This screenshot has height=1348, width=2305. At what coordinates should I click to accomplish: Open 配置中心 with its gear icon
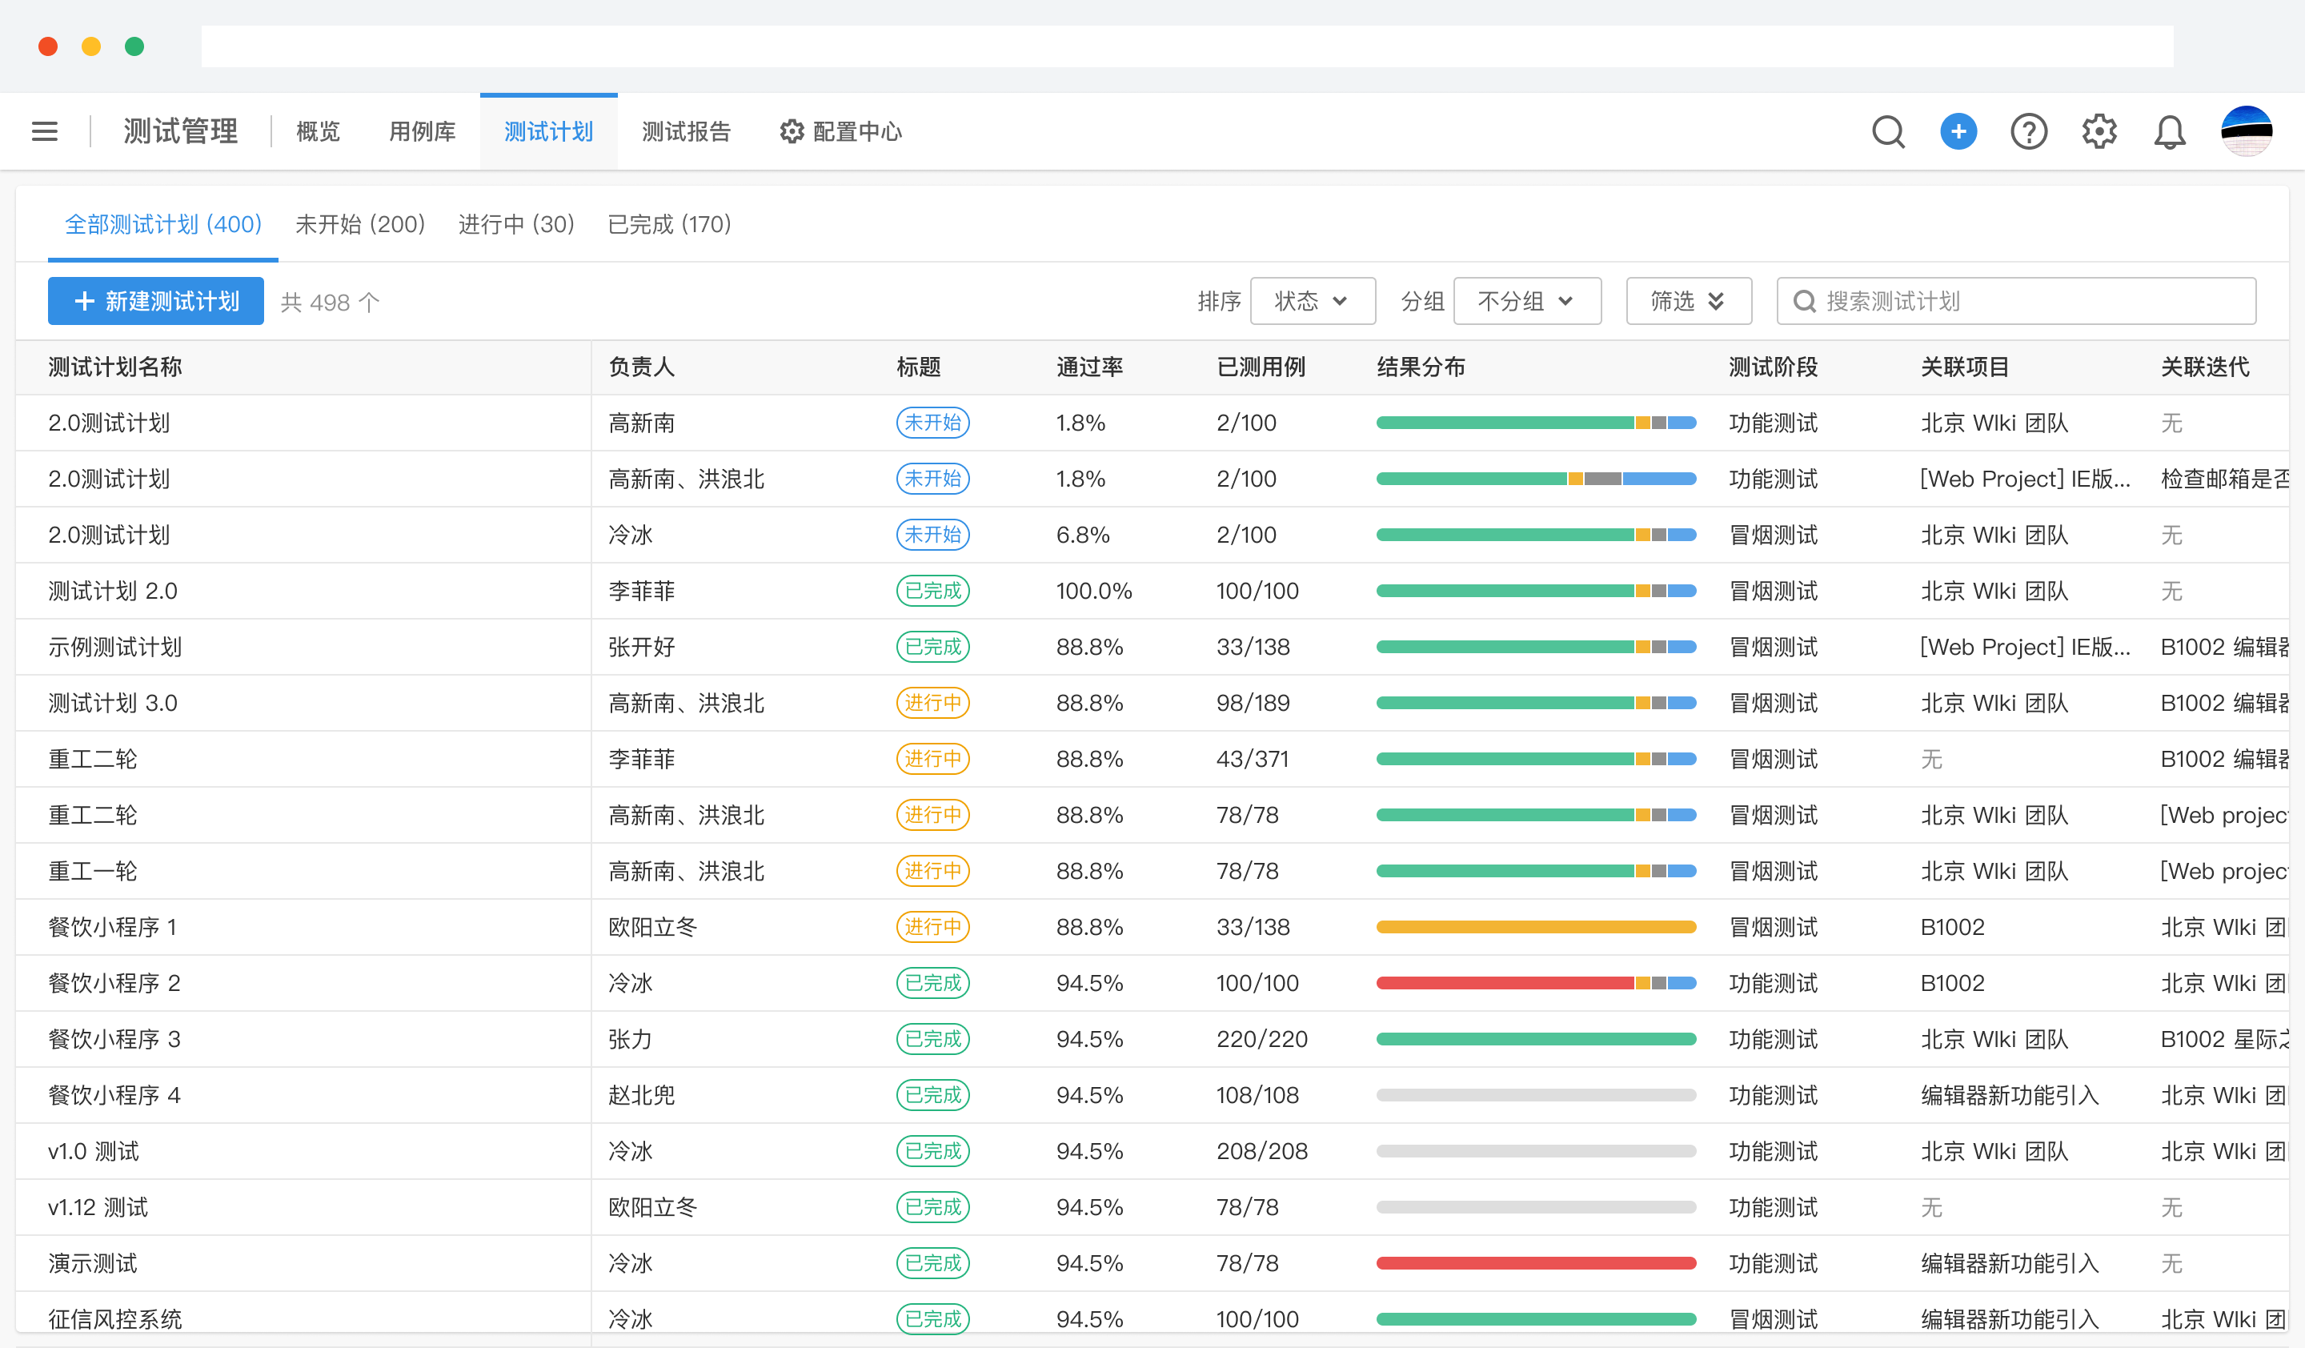click(839, 130)
